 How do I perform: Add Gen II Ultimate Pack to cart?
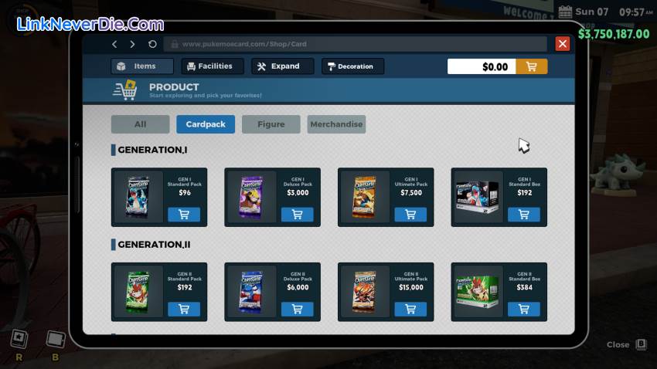click(x=410, y=309)
